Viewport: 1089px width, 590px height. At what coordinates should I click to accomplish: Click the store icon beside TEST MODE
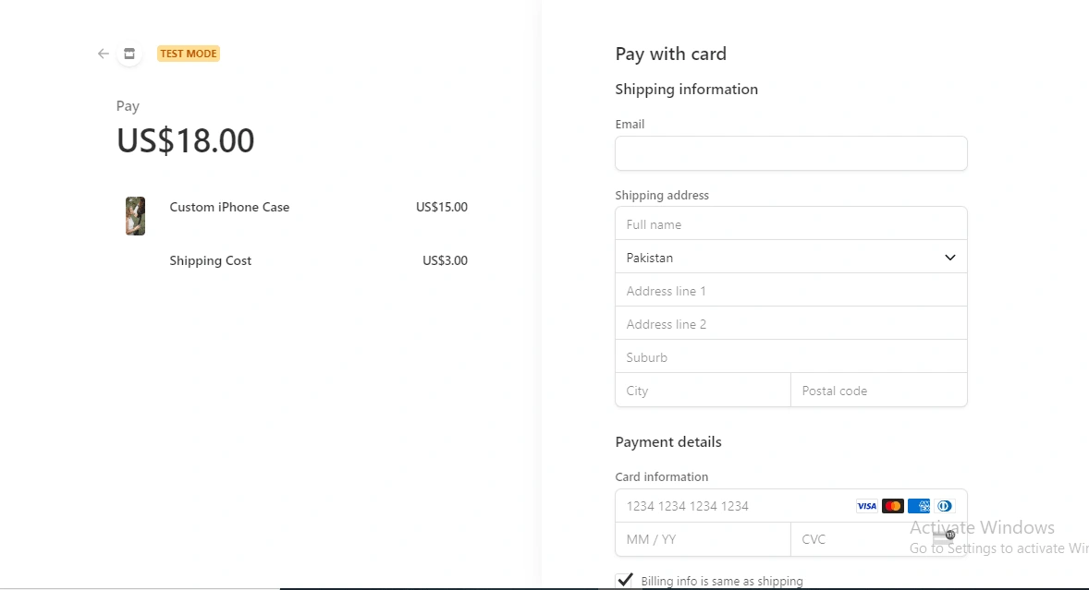129,54
